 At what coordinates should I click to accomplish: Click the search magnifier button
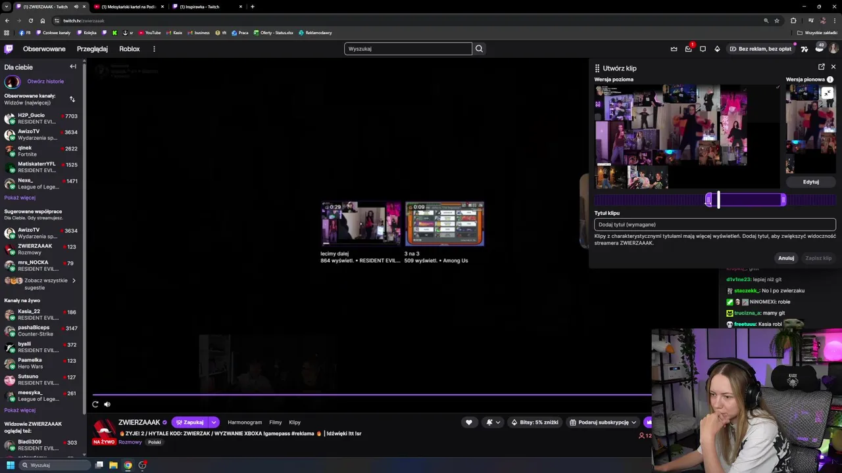[479, 49]
